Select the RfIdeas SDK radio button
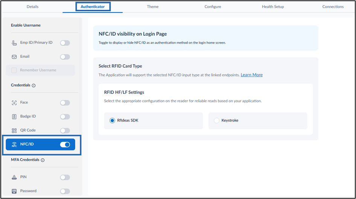 pos(112,120)
